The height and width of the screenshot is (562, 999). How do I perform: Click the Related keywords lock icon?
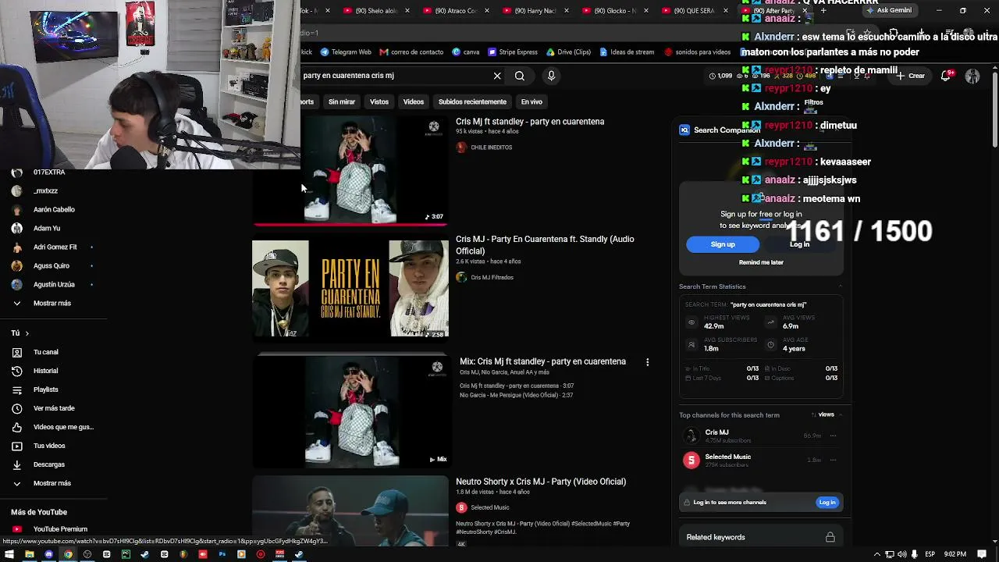830,537
